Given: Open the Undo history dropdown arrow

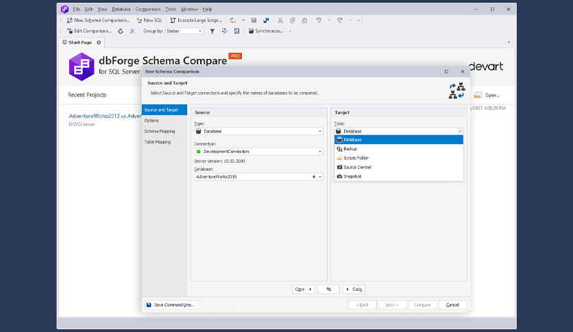Looking at the screenshot, I should pyautogui.click(x=329, y=20).
